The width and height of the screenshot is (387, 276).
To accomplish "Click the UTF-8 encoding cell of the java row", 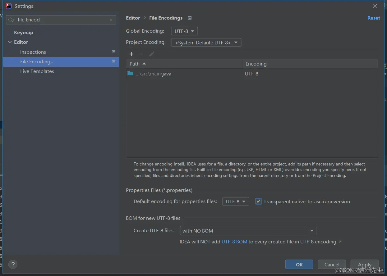I will [252, 74].
